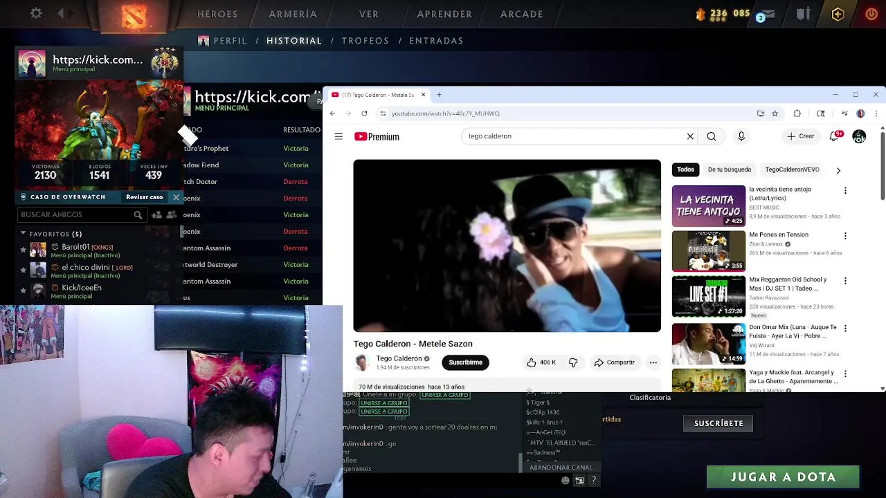The width and height of the screenshot is (886, 498).
Task: Click Dota back arrow icon
Action: [61, 13]
